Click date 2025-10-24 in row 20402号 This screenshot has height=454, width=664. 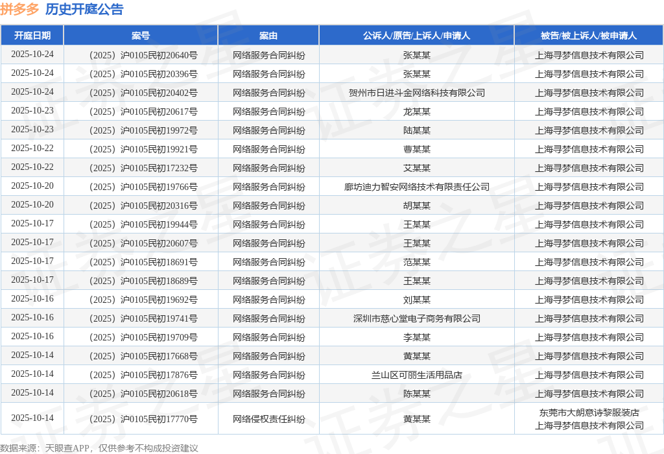coord(32,92)
